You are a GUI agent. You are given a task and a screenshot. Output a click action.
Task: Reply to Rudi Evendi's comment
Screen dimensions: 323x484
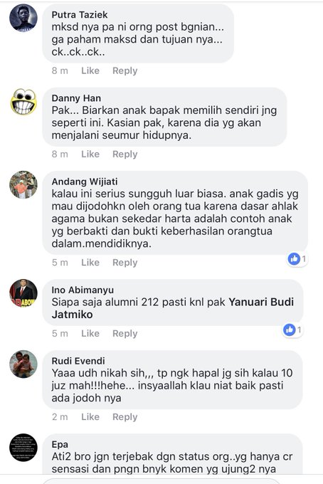click(x=125, y=416)
